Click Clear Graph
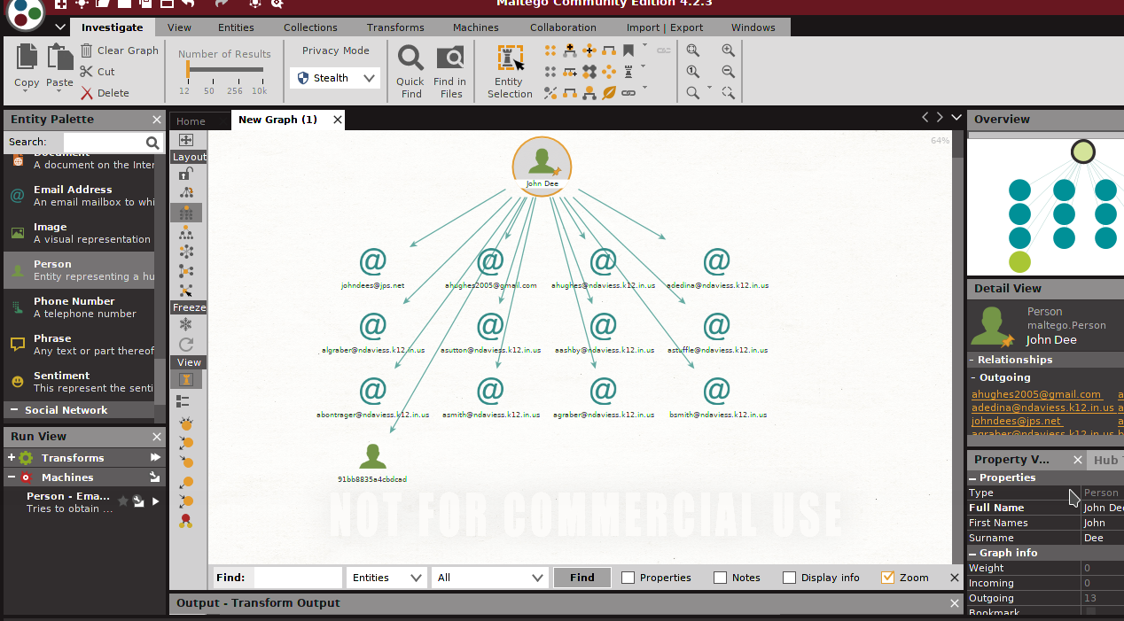This screenshot has width=1124, height=621. tap(119, 50)
